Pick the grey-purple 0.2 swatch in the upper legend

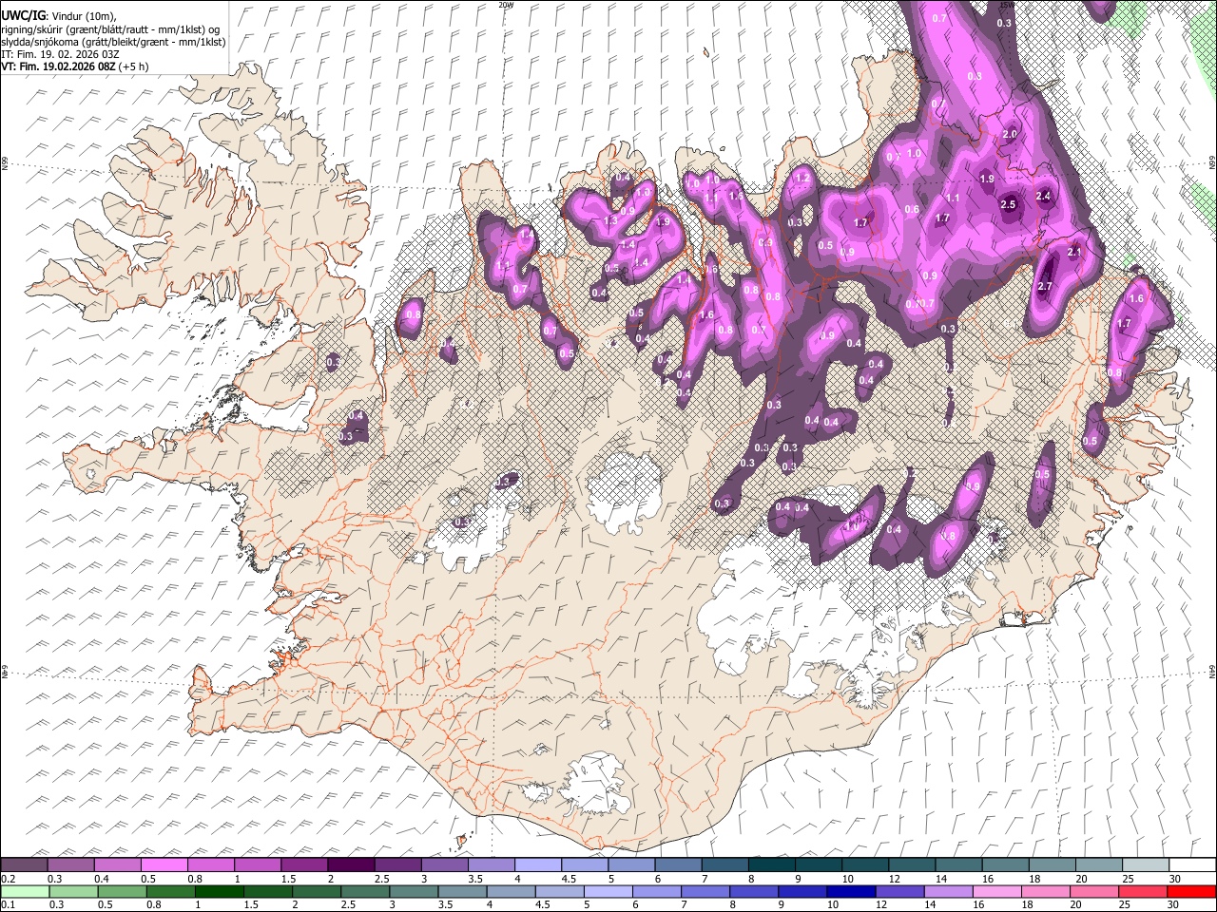tap(24, 864)
